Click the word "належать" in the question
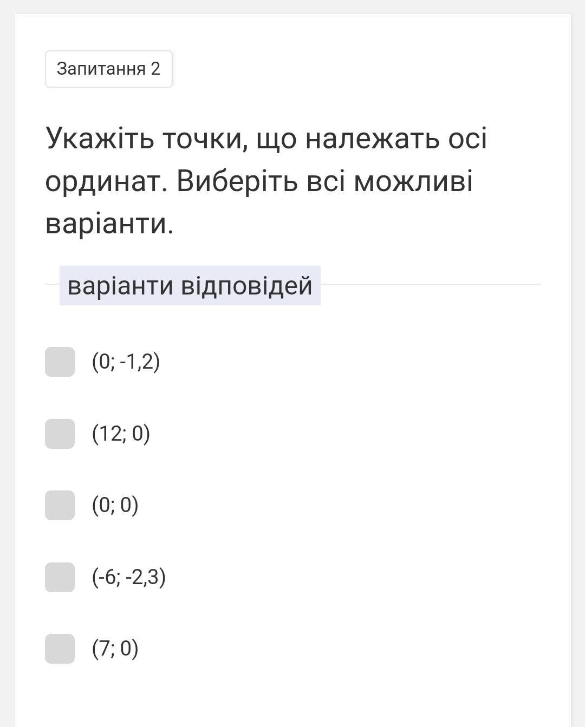 coord(372,138)
